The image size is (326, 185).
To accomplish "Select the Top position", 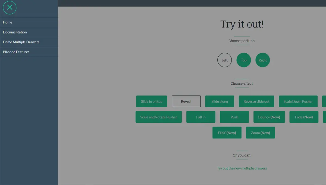I will tap(243, 60).
